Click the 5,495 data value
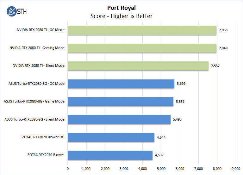This screenshot has height=175, width=243. coord(177,119)
